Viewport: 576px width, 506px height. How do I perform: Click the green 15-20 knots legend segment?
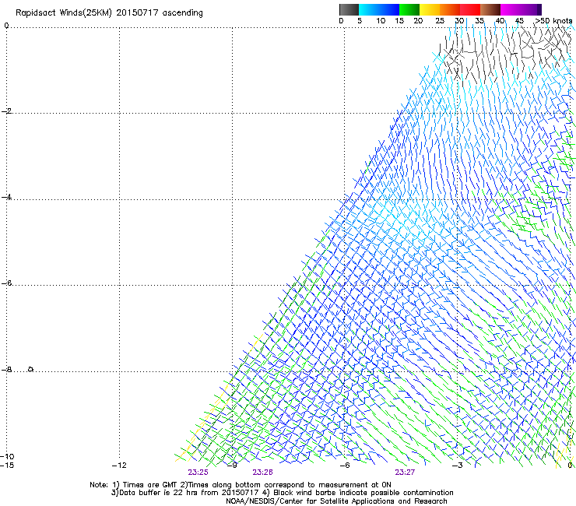click(409, 9)
